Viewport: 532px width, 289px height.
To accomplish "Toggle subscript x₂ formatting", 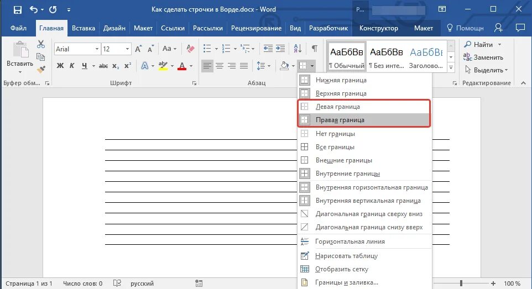I will [x=116, y=66].
